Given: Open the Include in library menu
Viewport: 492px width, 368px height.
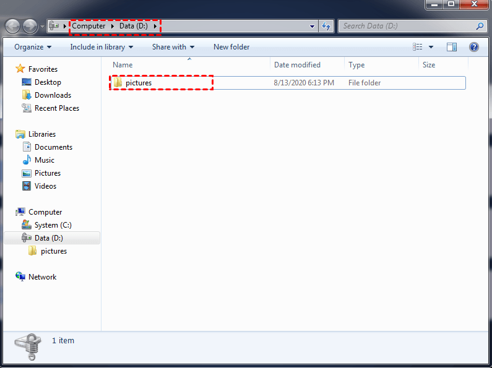Looking at the screenshot, I should 101,47.
